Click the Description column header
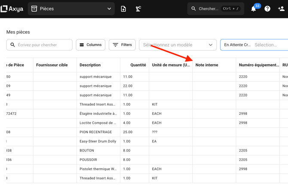 coord(90,65)
